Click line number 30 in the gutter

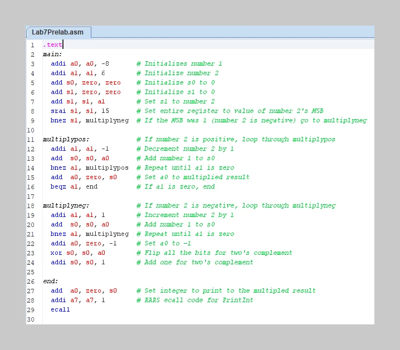coord(31,319)
